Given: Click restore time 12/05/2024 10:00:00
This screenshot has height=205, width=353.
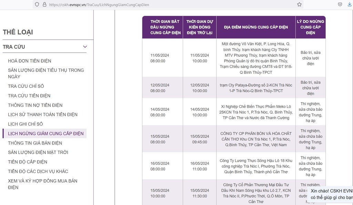Looking at the screenshot, I should [x=200, y=88].
